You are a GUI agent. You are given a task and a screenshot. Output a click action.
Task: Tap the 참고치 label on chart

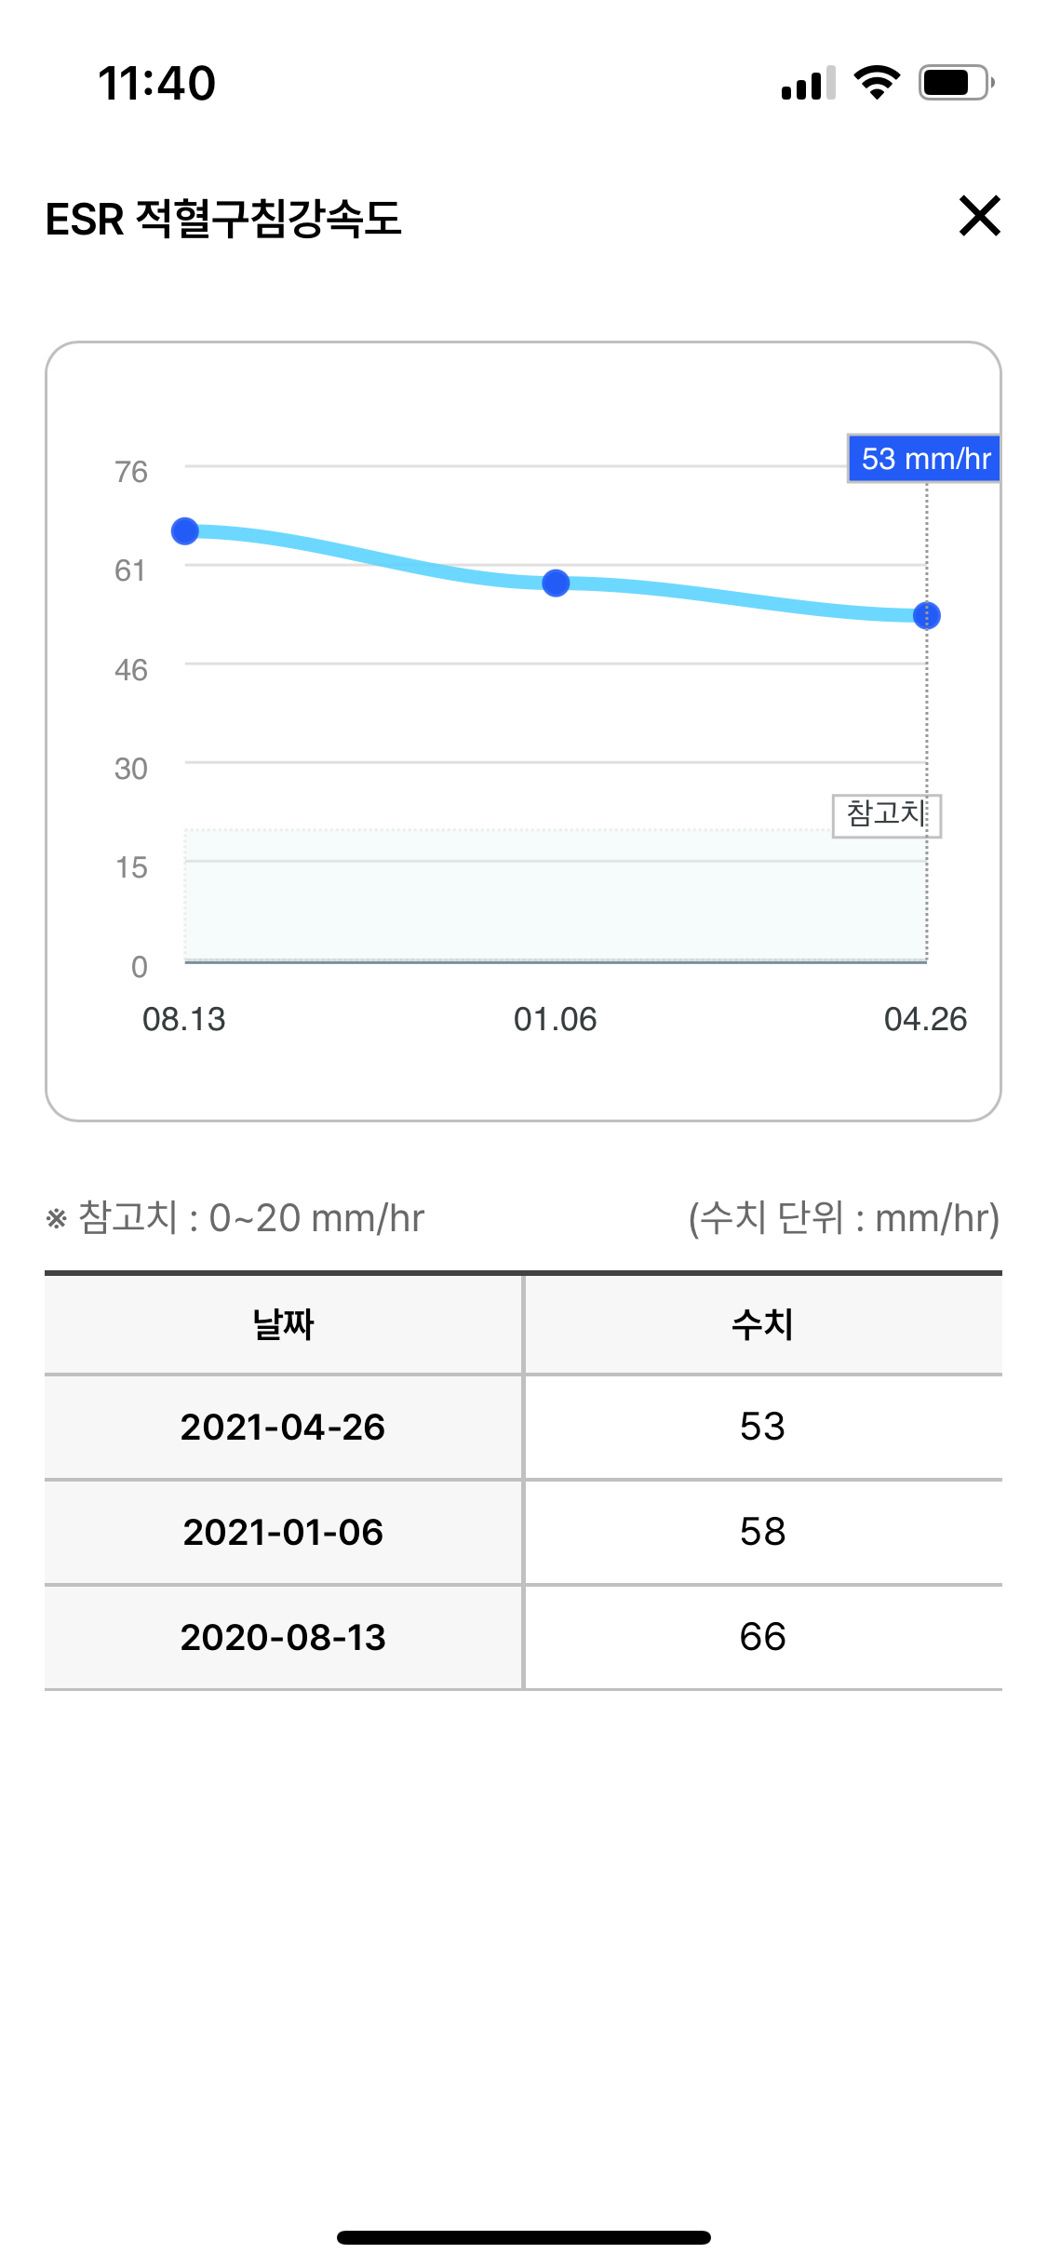(x=887, y=815)
